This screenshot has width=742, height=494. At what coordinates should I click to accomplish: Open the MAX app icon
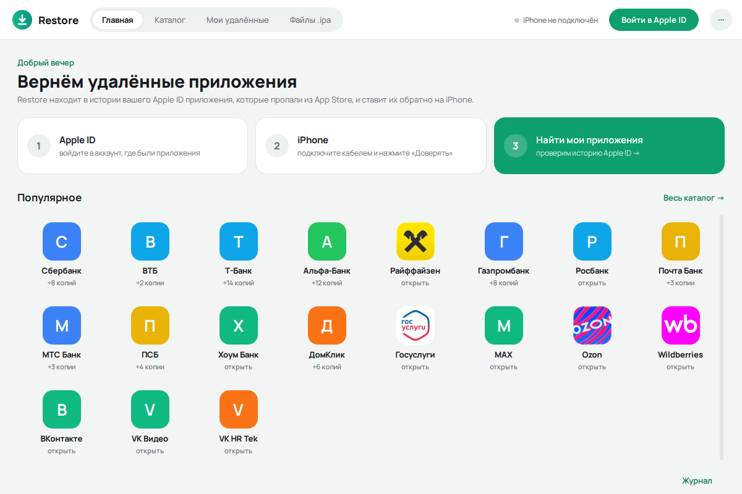504,325
